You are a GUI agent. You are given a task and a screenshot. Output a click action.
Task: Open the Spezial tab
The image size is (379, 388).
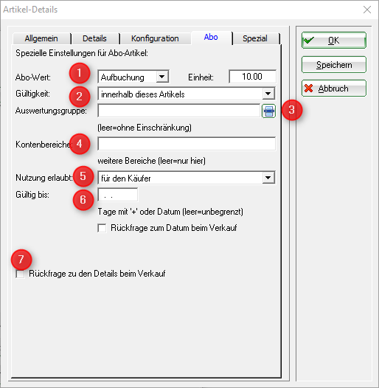pyautogui.click(x=255, y=38)
